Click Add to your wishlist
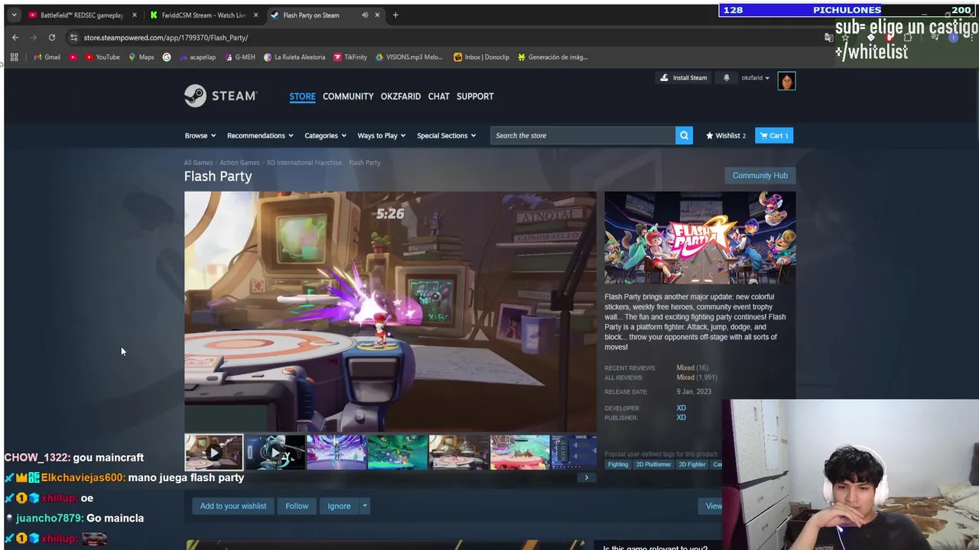 tap(233, 506)
